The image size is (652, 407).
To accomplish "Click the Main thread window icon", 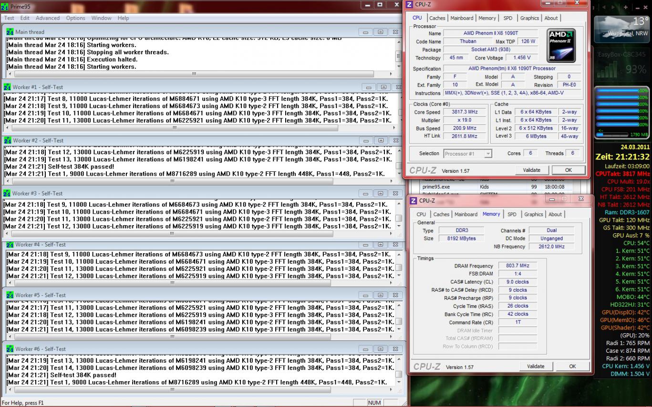I will point(10,32).
